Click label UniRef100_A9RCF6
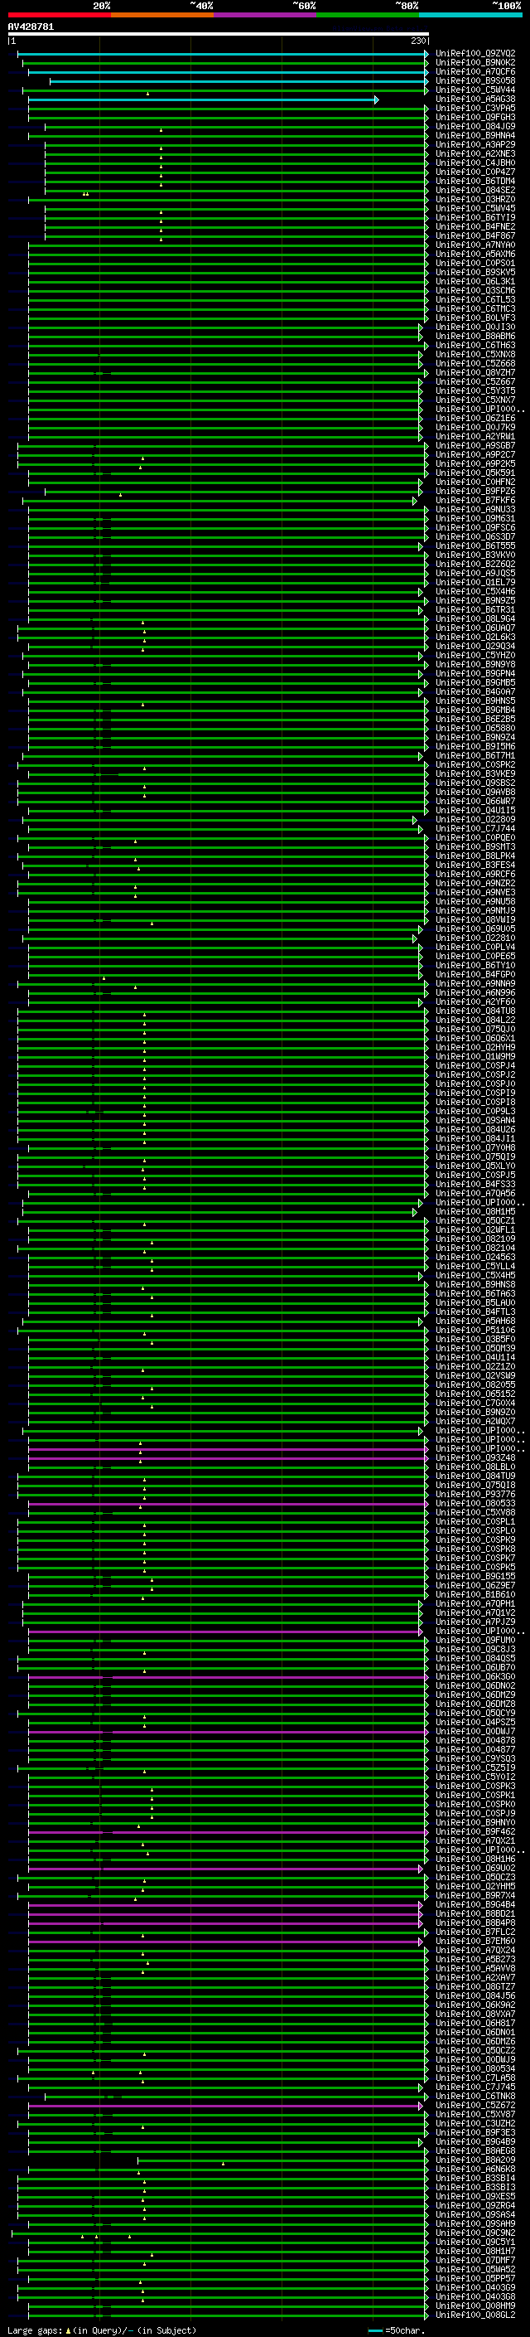 click(x=475, y=875)
